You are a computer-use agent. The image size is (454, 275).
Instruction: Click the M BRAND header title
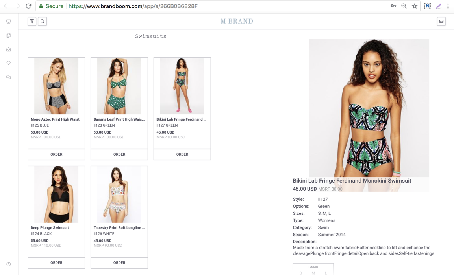[x=237, y=21]
